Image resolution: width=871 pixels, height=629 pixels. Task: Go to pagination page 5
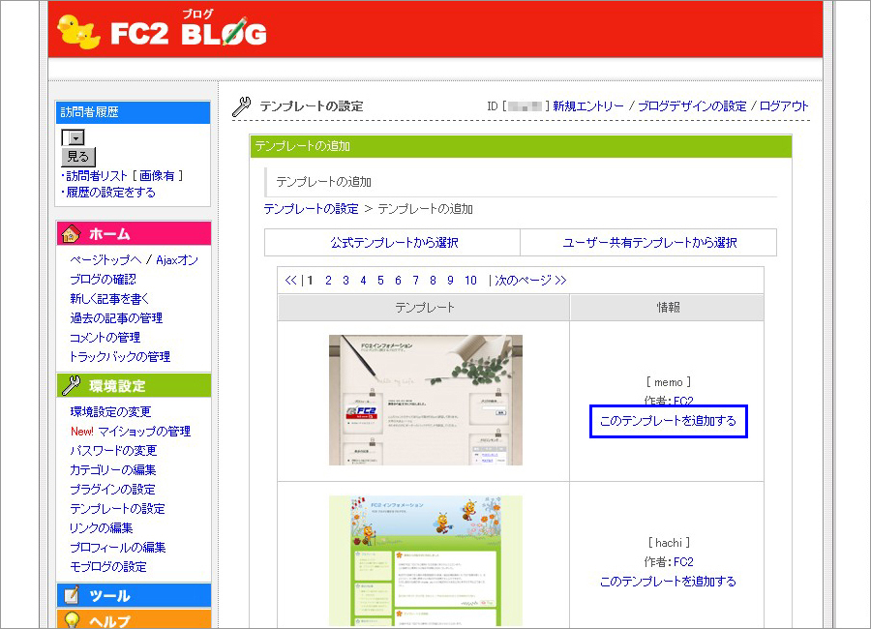[380, 280]
